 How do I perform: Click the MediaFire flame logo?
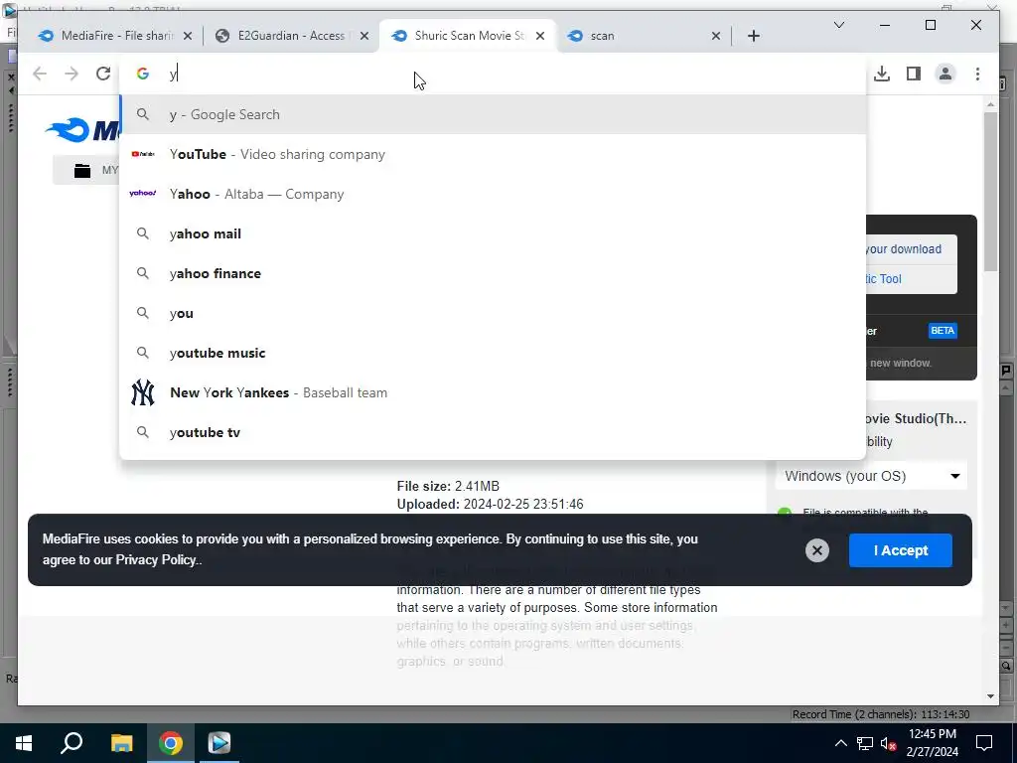68,130
